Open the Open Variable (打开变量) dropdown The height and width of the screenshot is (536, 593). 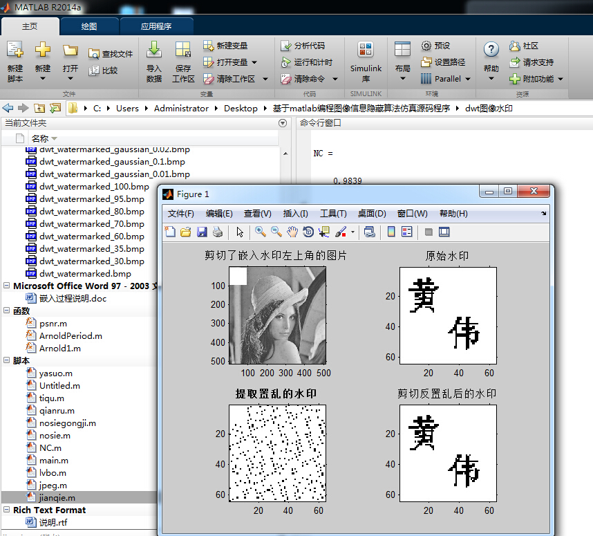[254, 62]
